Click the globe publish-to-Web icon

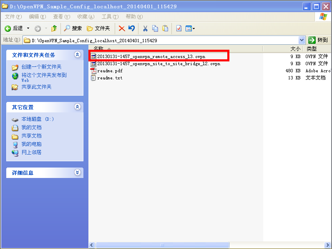(15, 76)
